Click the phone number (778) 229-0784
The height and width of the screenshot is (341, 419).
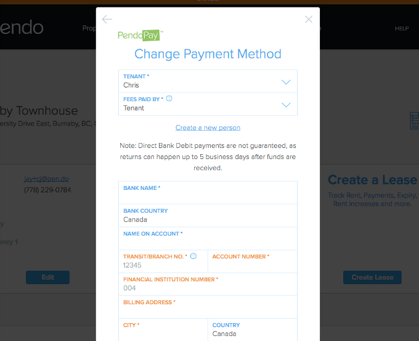pyautogui.click(x=47, y=190)
